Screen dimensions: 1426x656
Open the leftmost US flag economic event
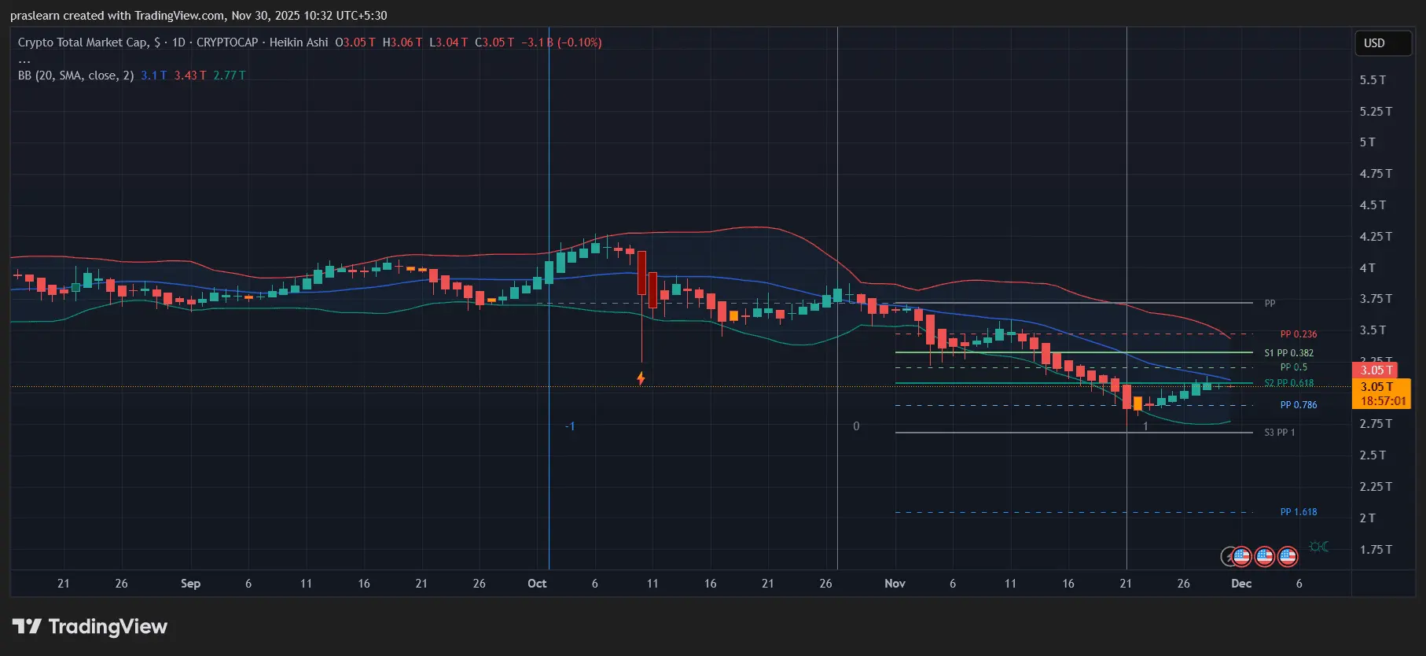point(1241,557)
